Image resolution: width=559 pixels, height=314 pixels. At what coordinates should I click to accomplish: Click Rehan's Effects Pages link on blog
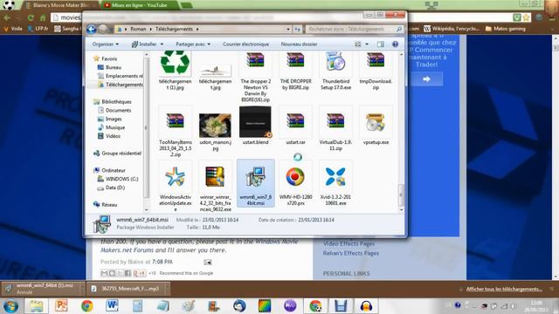coord(351,253)
